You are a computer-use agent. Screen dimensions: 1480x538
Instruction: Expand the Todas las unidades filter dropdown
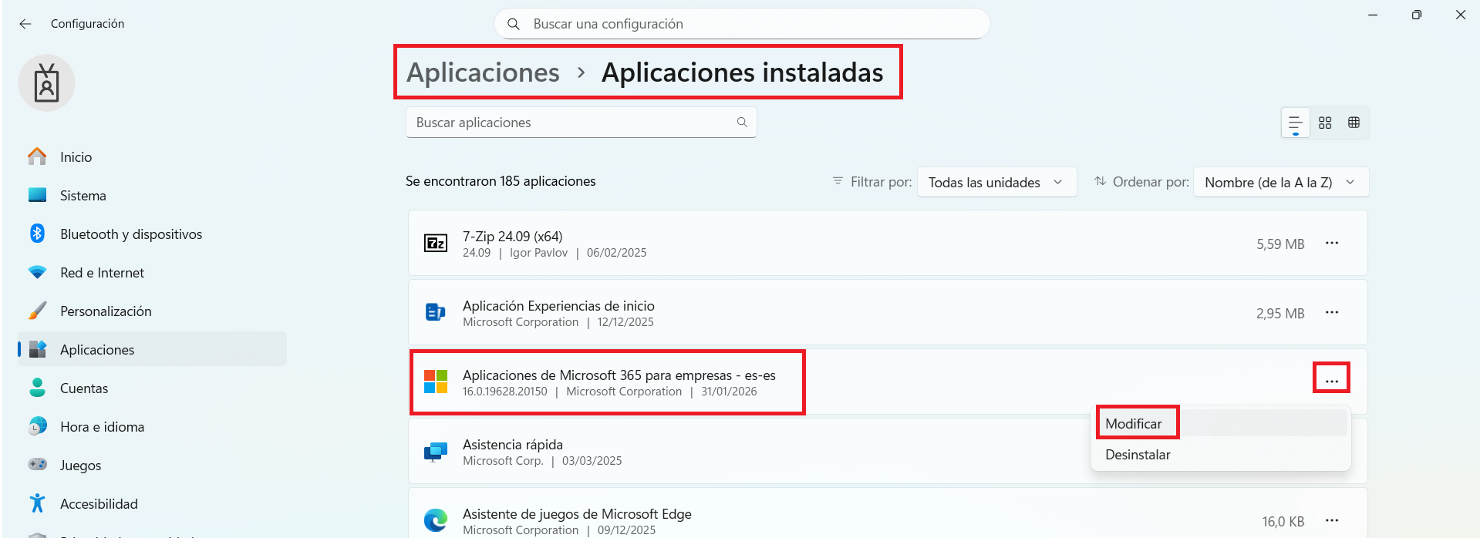(996, 183)
